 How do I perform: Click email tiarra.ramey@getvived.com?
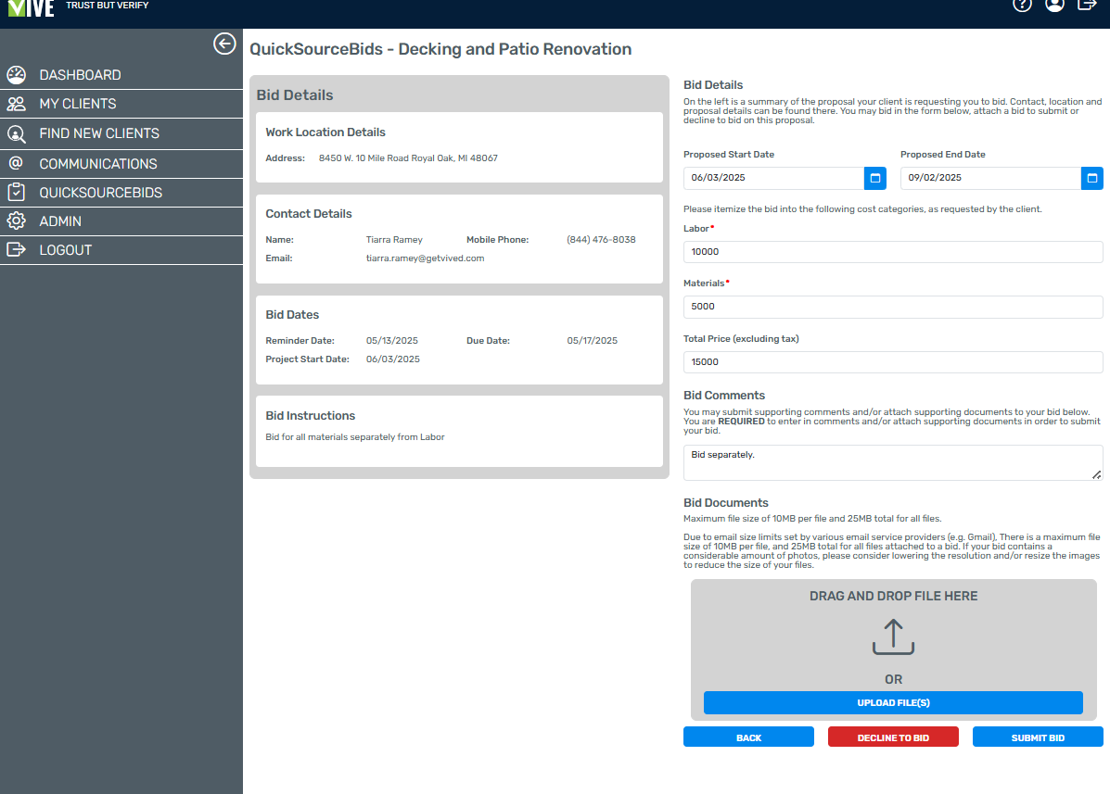coord(425,258)
